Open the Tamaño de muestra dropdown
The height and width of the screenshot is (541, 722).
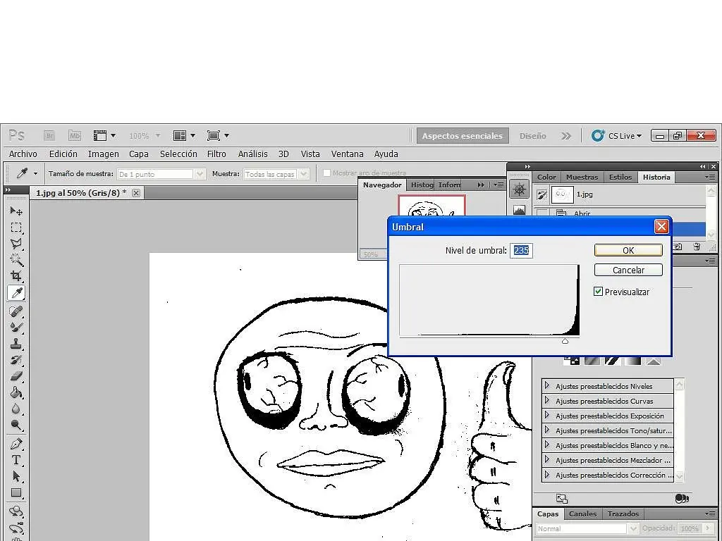pos(161,174)
